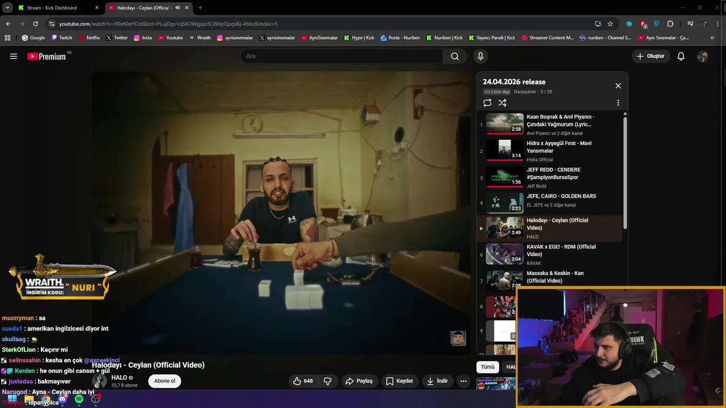The image size is (726, 408).
Task: Subscribe with the Abone ol button
Action: click(x=164, y=381)
